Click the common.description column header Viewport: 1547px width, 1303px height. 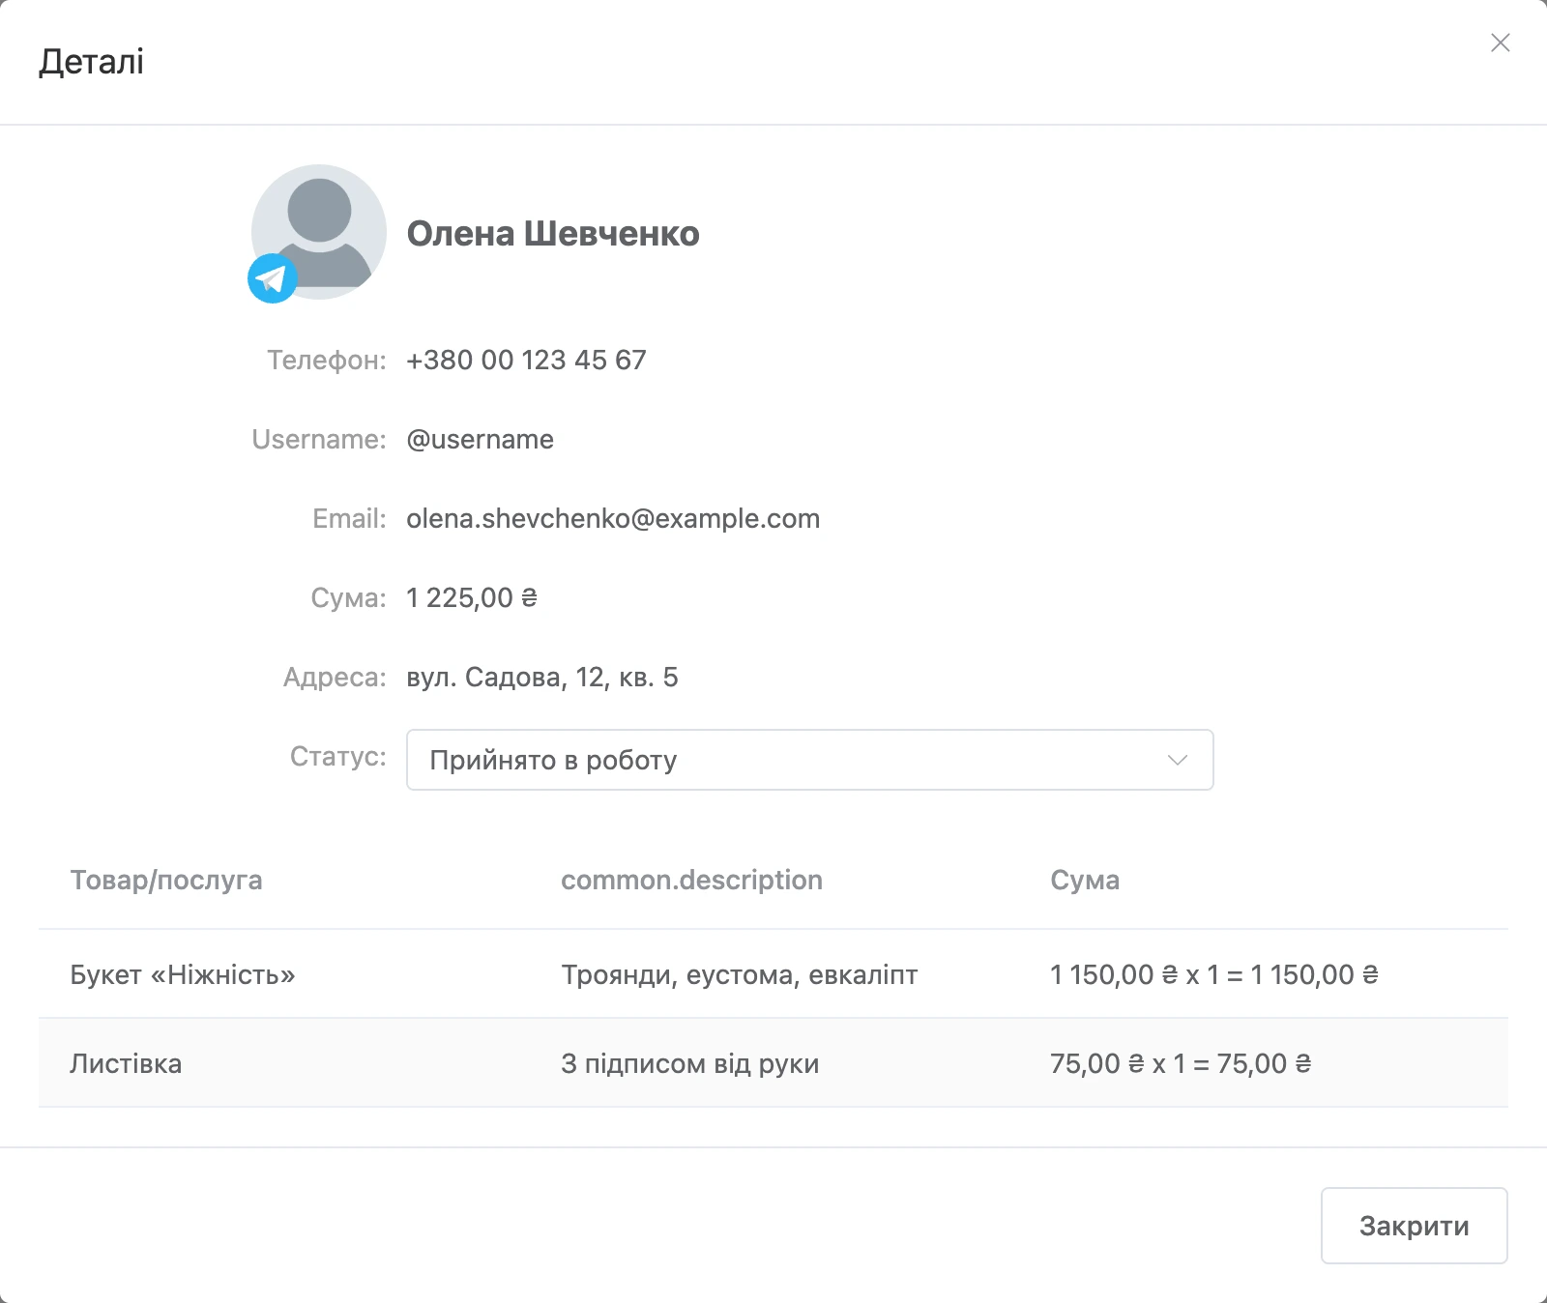(x=691, y=881)
